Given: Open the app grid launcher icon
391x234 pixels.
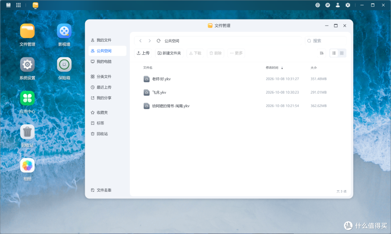Looking at the screenshot, I should [18, 5].
